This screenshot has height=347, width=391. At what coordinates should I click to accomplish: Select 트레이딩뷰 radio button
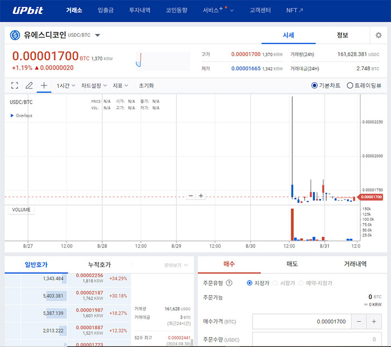coord(350,85)
